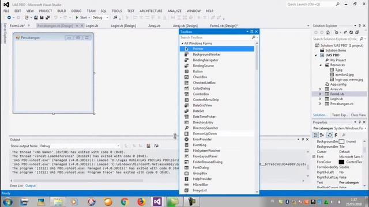This screenshot has width=369, height=207.
Task: Toggle Alphabetical sort in Properties panel
Action: click(322, 135)
